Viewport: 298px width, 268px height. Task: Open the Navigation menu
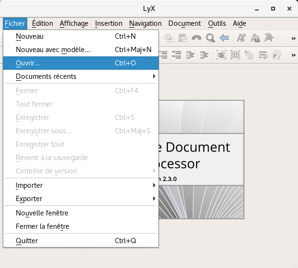tap(145, 23)
